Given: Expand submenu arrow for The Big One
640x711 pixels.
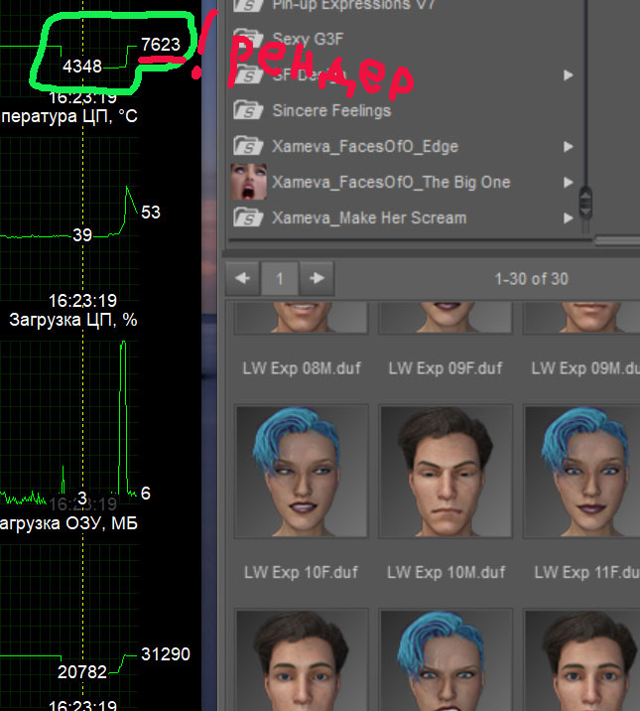Looking at the screenshot, I should pos(568,183).
